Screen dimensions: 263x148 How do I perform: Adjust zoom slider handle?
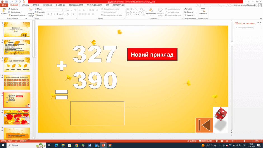pyautogui.click(x=244, y=141)
